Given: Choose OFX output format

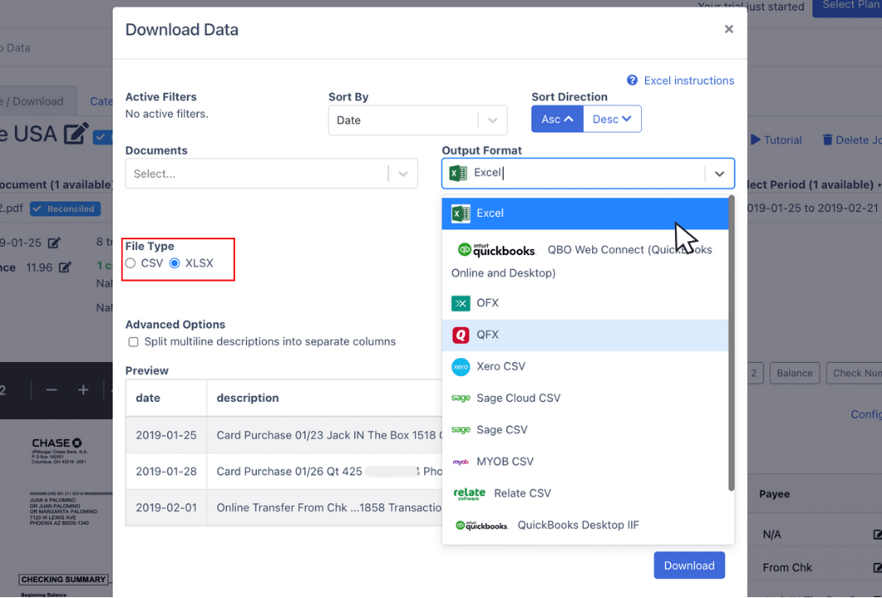Looking at the screenshot, I should click(x=585, y=303).
